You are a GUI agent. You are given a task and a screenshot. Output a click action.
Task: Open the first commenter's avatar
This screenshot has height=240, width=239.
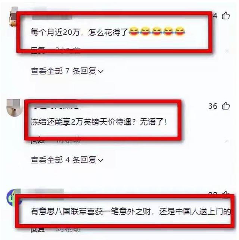pyautogui.click(x=13, y=17)
